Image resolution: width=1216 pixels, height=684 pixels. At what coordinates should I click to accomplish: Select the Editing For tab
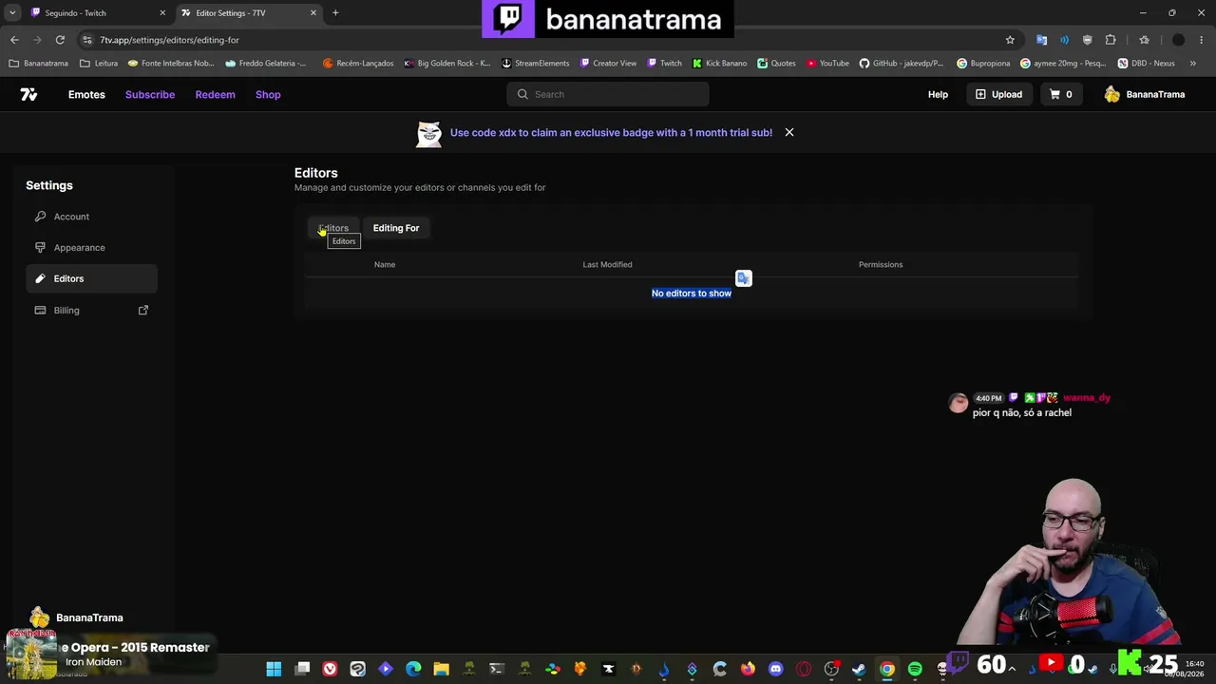coord(396,228)
